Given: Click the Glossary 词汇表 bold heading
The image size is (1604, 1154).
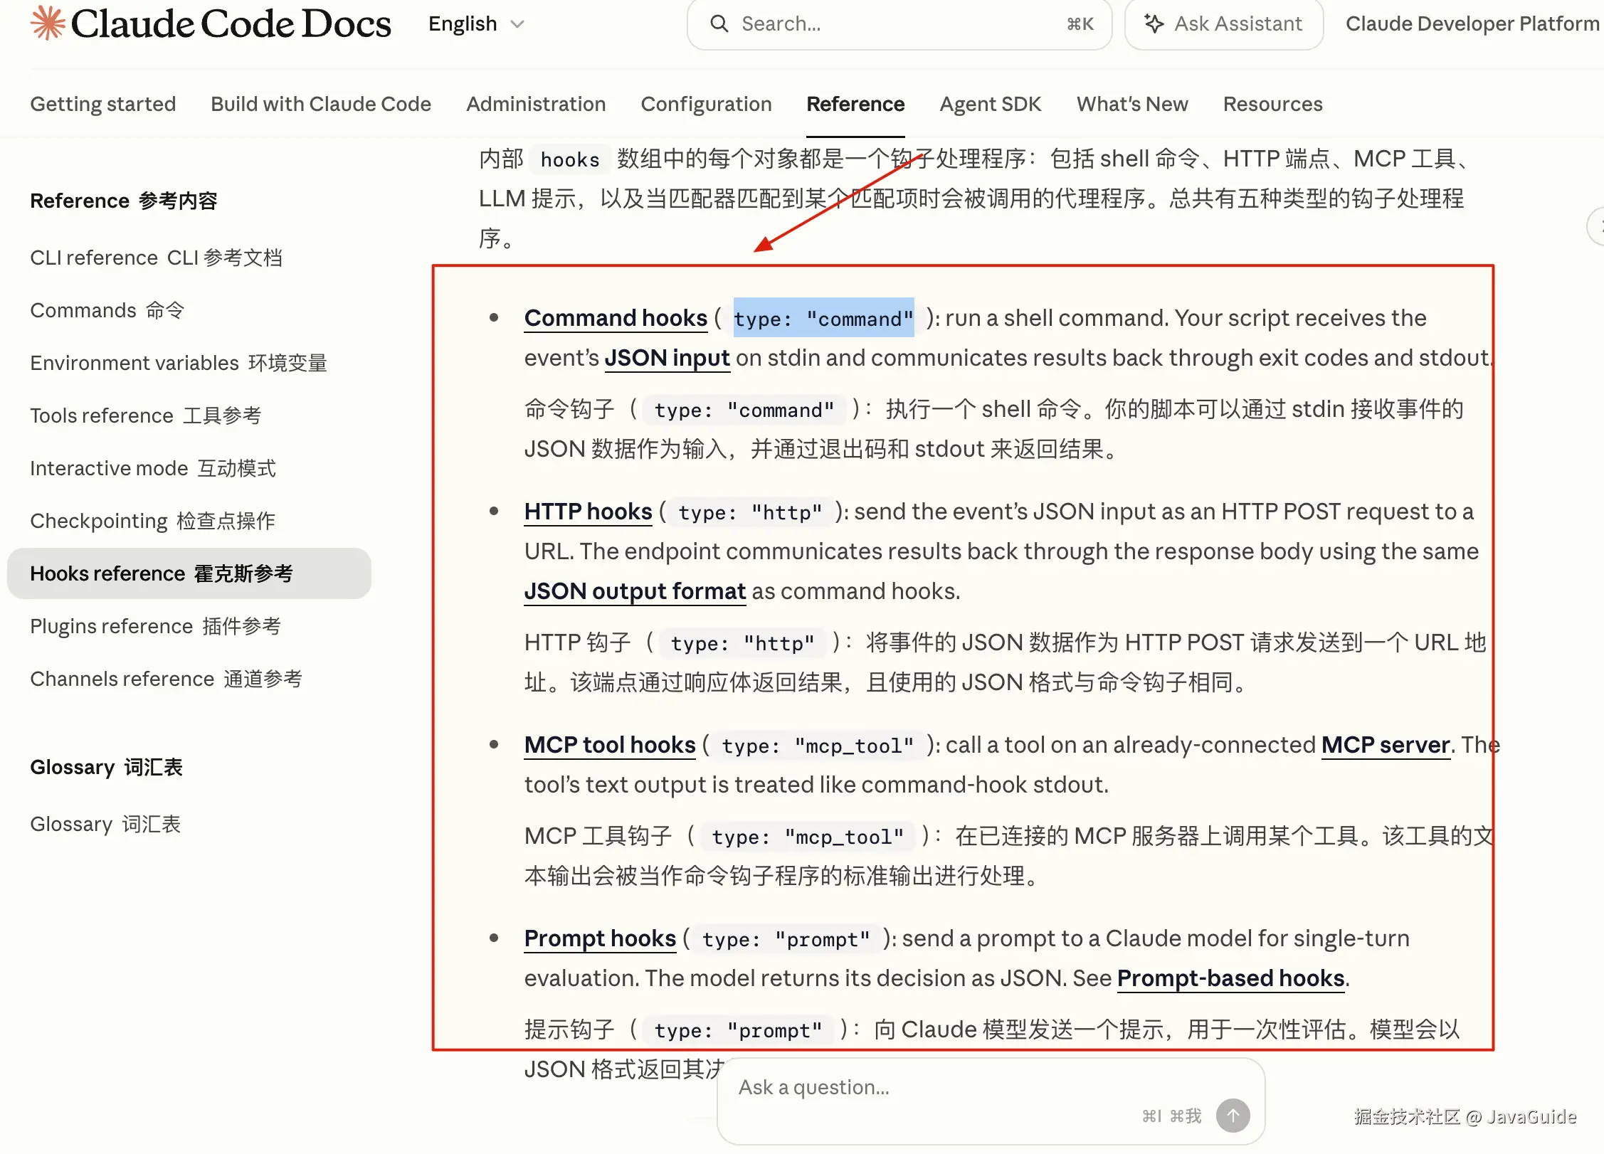Looking at the screenshot, I should 107,767.
